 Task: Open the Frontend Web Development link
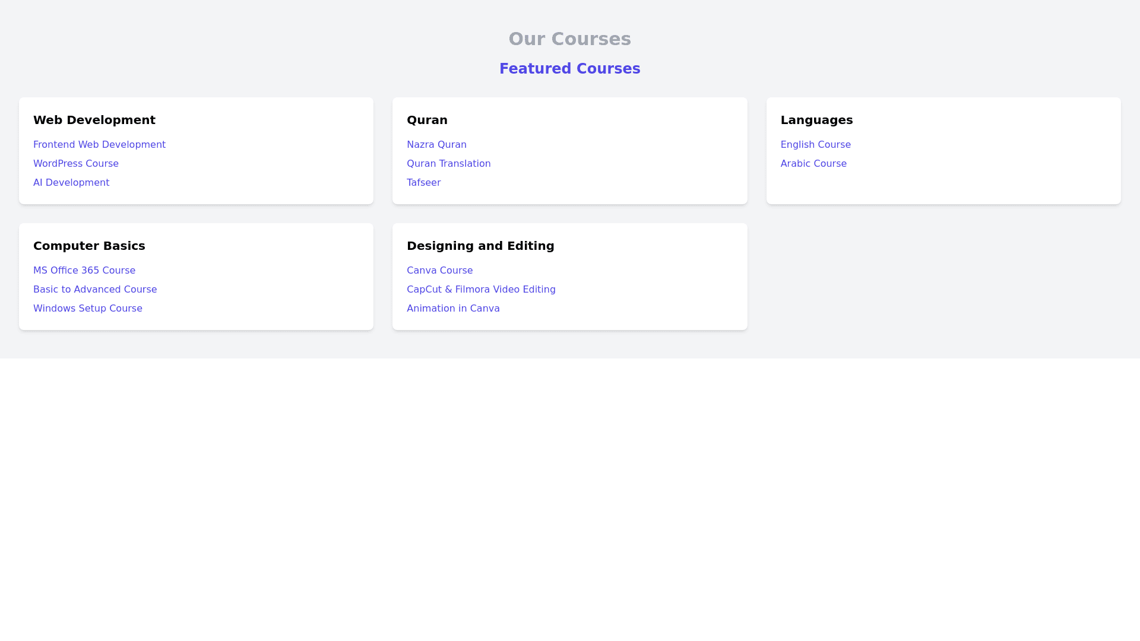coord(99,145)
